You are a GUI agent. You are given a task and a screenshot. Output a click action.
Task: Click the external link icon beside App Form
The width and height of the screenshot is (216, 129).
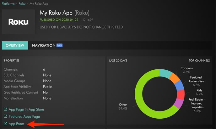(5, 124)
